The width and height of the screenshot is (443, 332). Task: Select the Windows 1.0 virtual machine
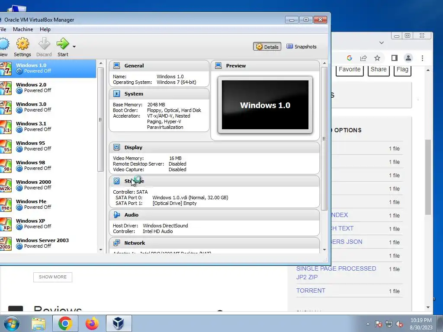pos(48,68)
